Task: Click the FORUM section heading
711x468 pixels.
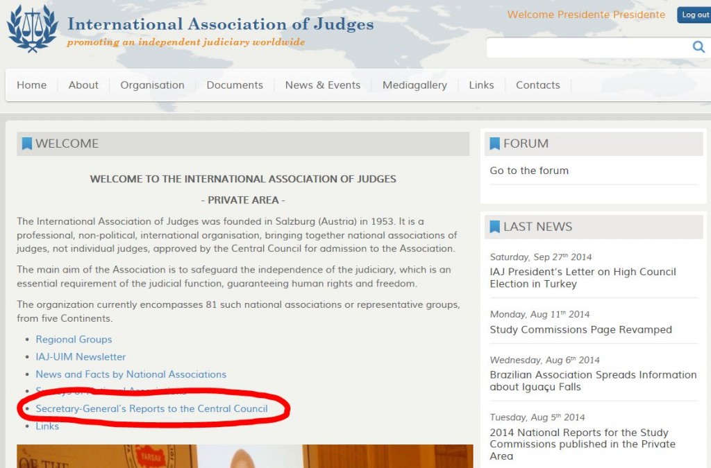Action: (526, 144)
